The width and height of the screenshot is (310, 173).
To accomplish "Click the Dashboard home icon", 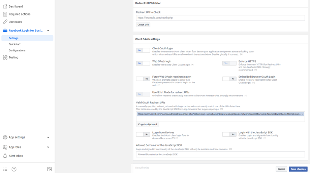I will tap(5, 6).
